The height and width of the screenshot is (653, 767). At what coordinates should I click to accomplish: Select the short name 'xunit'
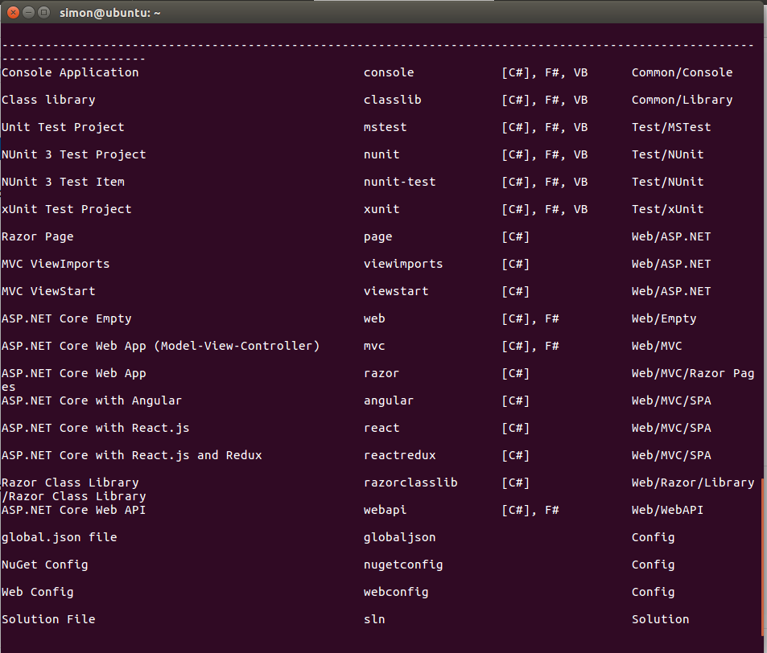click(381, 210)
